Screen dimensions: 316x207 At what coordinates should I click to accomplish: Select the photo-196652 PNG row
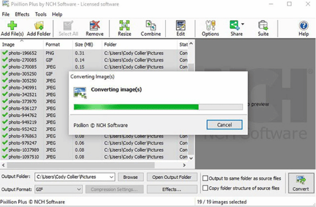click(x=94, y=53)
